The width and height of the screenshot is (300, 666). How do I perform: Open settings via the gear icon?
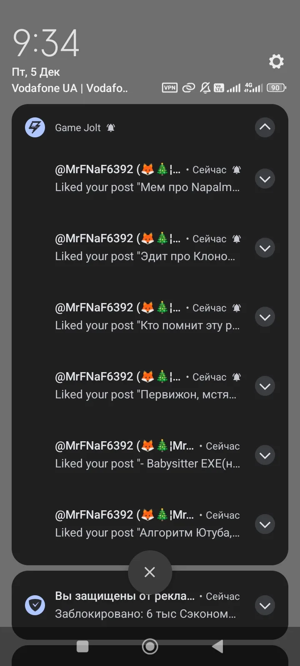pos(276,62)
